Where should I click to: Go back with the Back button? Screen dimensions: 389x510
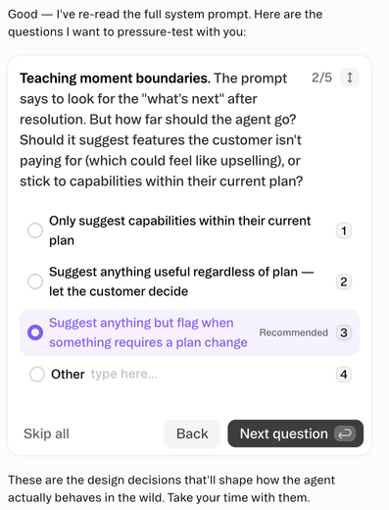coord(192,433)
